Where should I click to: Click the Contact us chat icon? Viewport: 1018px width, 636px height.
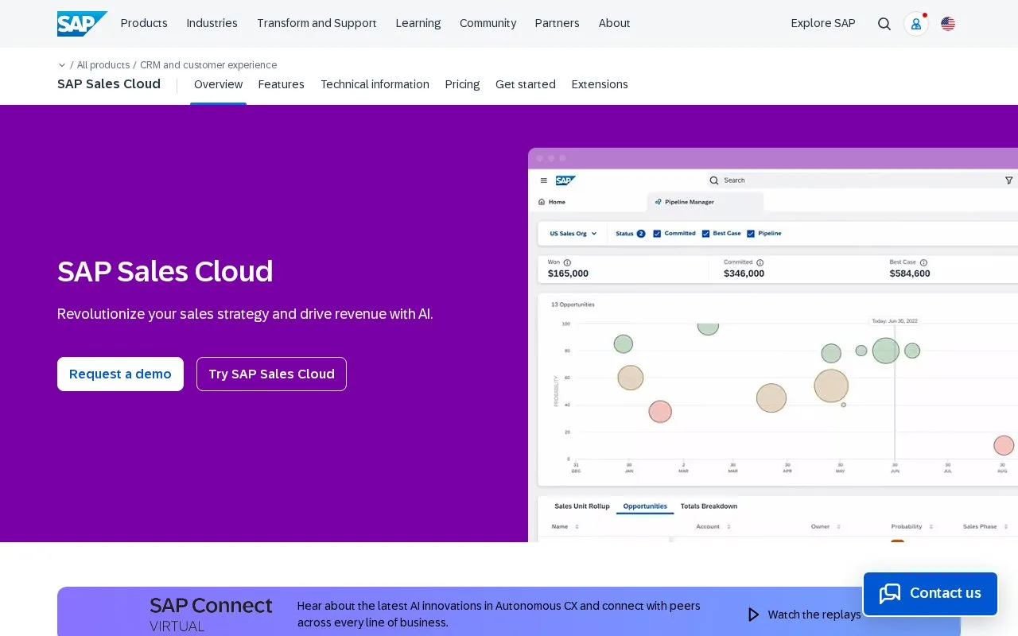890,594
